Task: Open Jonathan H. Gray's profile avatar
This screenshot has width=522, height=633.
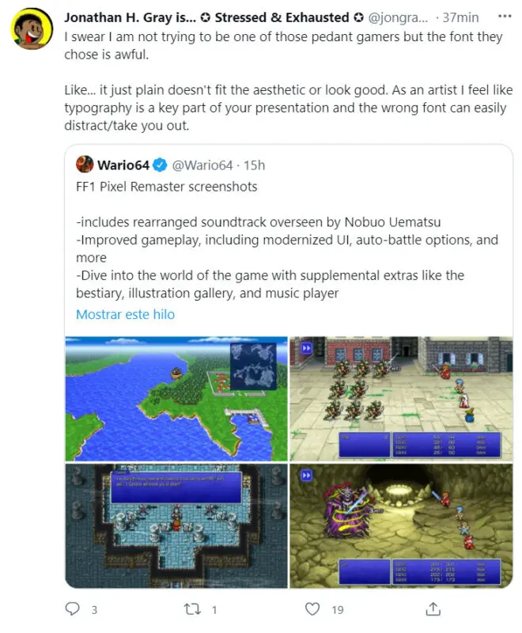Action: click(32, 28)
